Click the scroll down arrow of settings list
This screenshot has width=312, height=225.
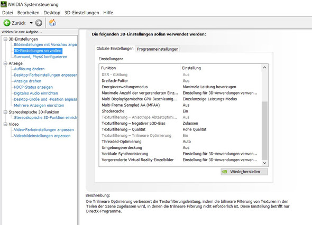point(264,163)
